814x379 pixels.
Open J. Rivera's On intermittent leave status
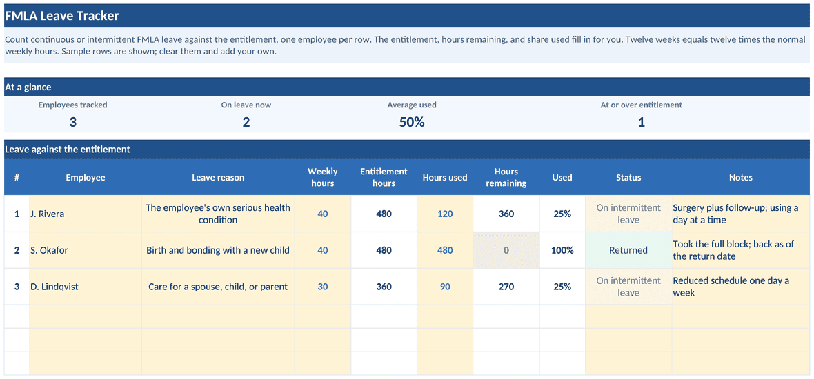[x=628, y=214]
